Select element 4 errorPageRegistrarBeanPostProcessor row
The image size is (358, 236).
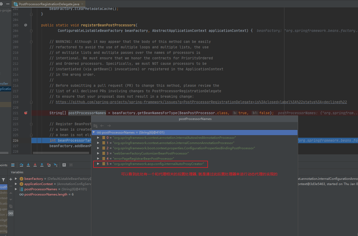[x=195, y=158]
